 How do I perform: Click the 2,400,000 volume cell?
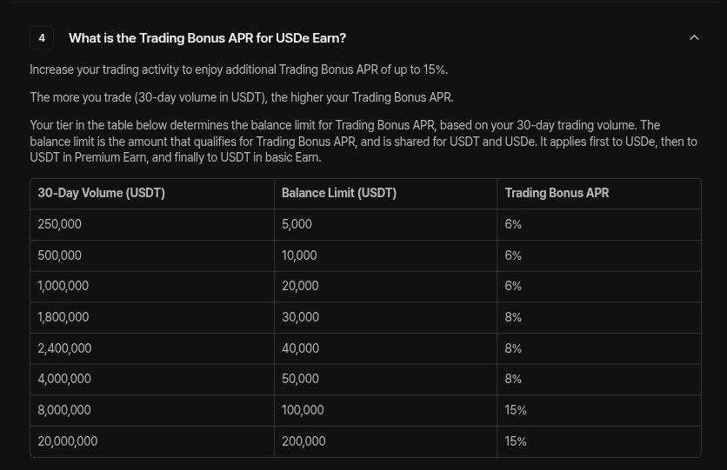pyautogui.click(x=64, y=348)
